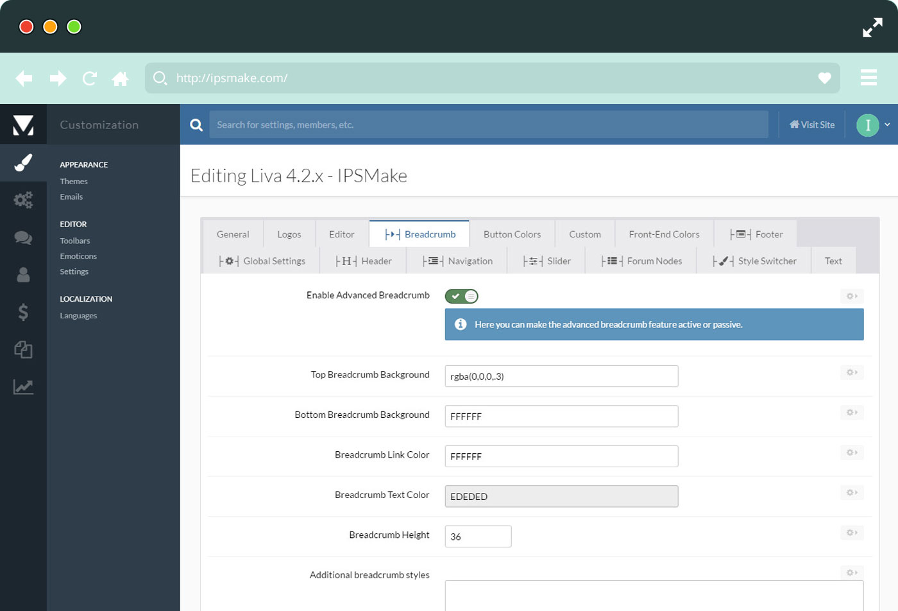Image resolution: width=898 pixels, height=611 pixels.
Task: Click the magnifier icon in address bar
Action: (160, 78)
